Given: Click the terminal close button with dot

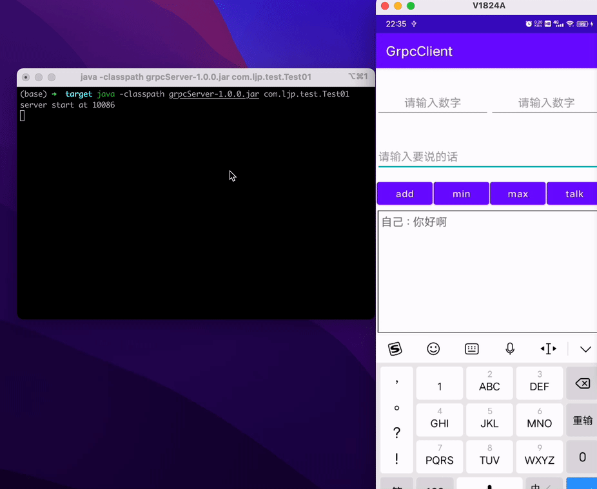Looking at the screenshot, I should coord(26,77).
